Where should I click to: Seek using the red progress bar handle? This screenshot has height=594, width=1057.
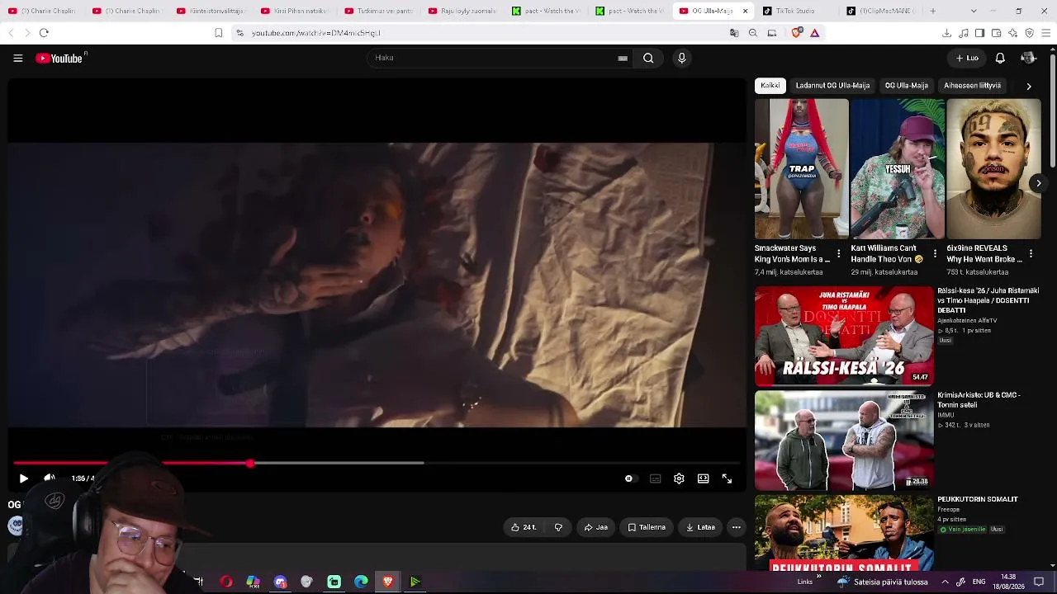(250, 464)
